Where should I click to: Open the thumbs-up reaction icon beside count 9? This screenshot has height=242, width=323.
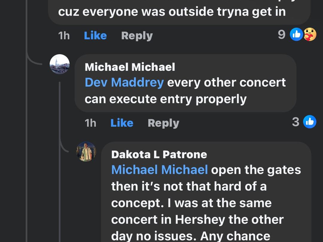coord(296,35)
